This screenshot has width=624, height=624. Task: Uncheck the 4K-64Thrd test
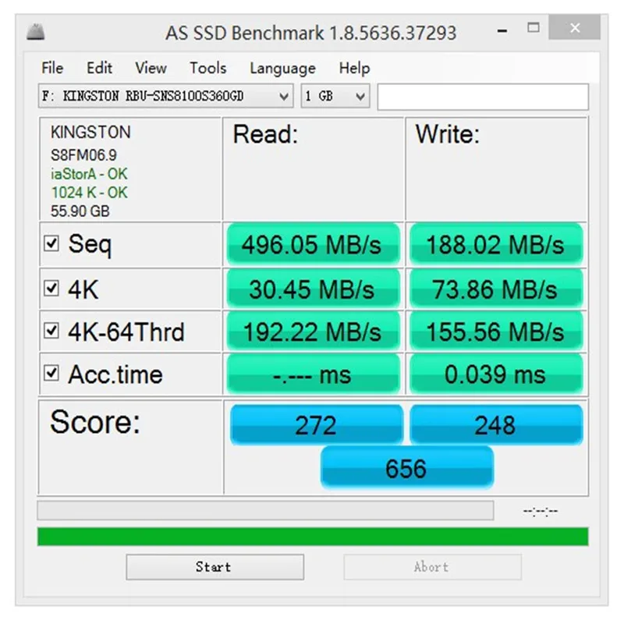(x=51, y=331)
